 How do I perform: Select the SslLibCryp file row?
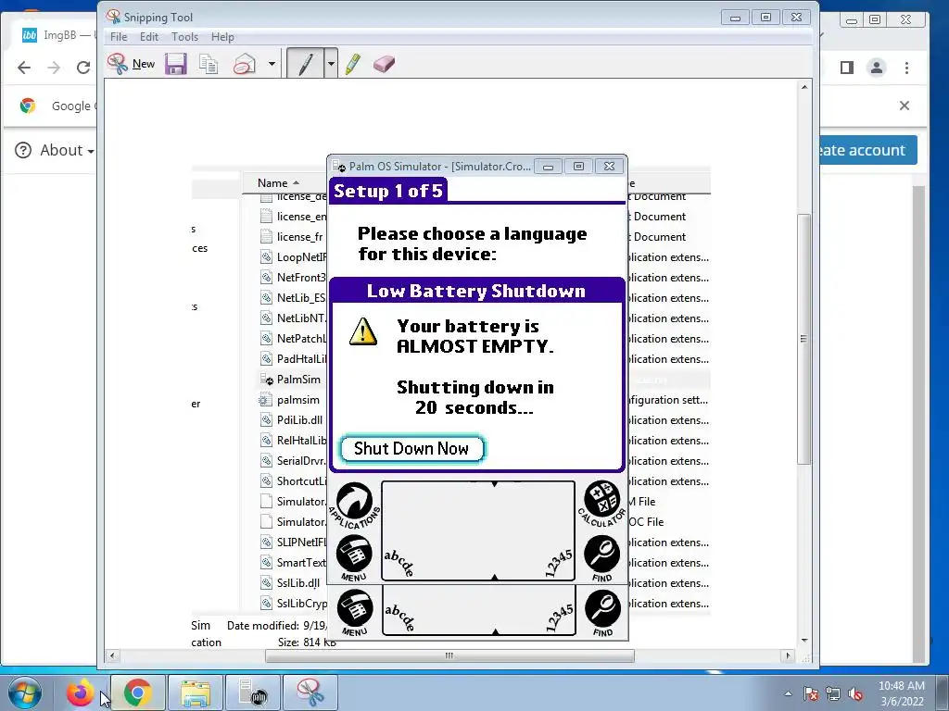tap(293, 604)
